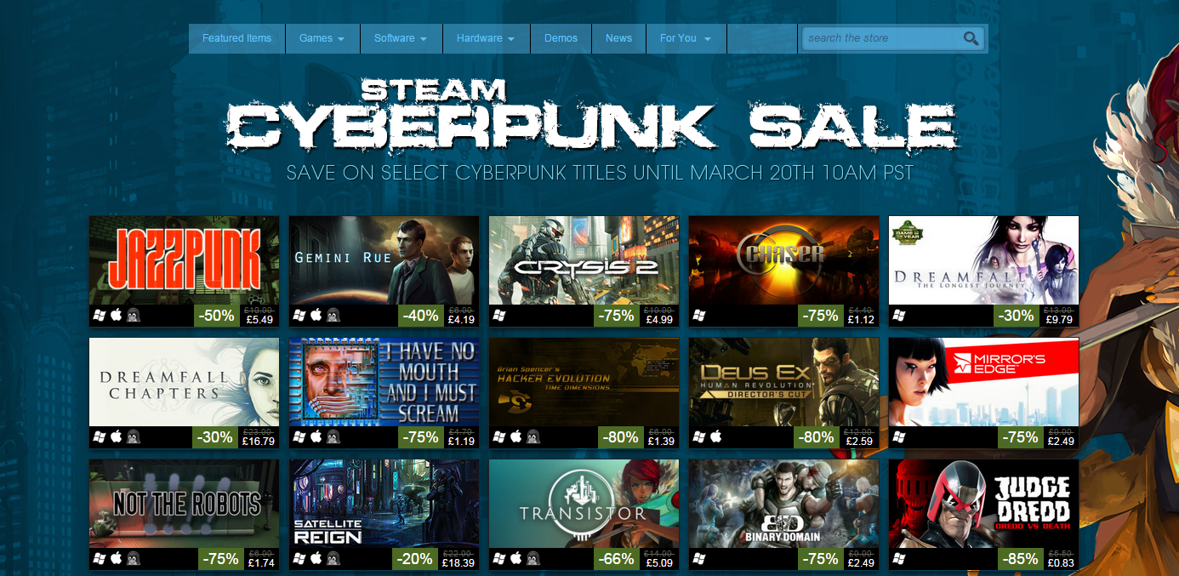
Task: Click the Windows icon under Mirror's Edge
Action: (x=899, y=437)
